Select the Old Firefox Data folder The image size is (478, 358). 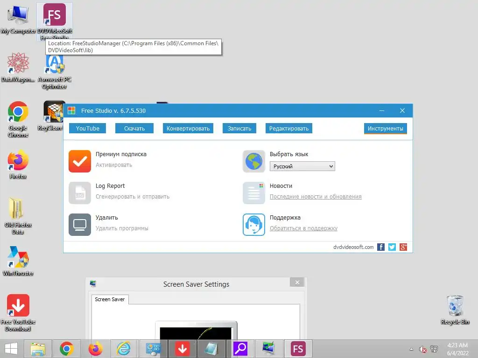pyautogui.click(x=18, y=216)
